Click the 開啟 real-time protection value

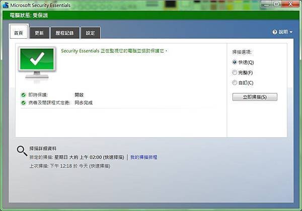coord(79,95)
